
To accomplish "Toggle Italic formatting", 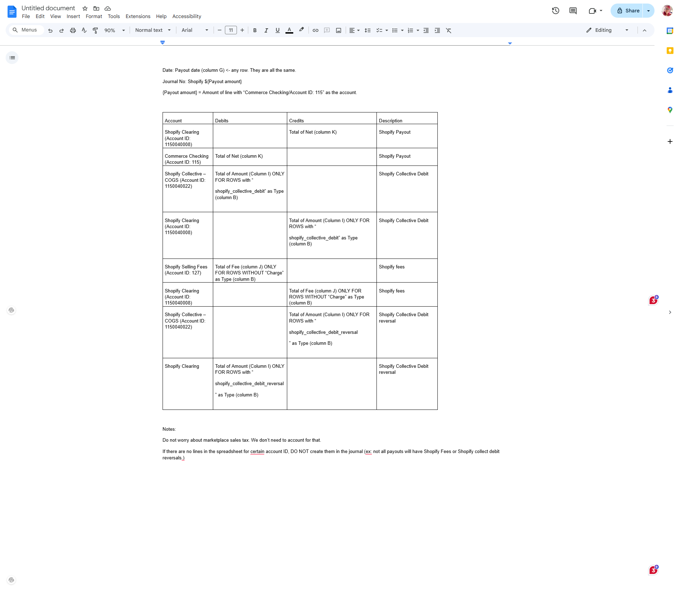I will pyautogui.click(x=266, y=30).
